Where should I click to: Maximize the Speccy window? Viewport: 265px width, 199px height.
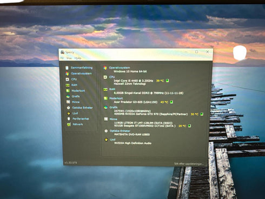point(197,52)
